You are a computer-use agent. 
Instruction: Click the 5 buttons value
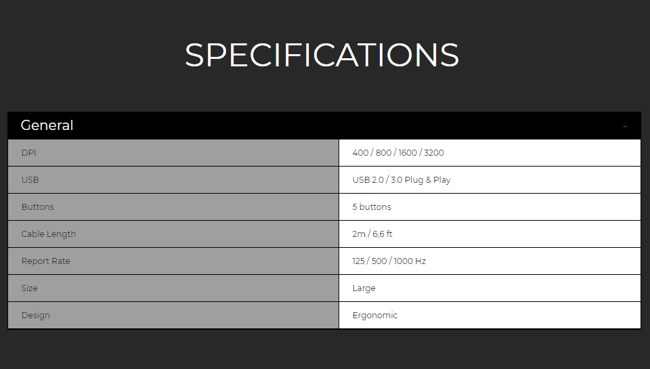pyautogui.click(x=372, y=207)
